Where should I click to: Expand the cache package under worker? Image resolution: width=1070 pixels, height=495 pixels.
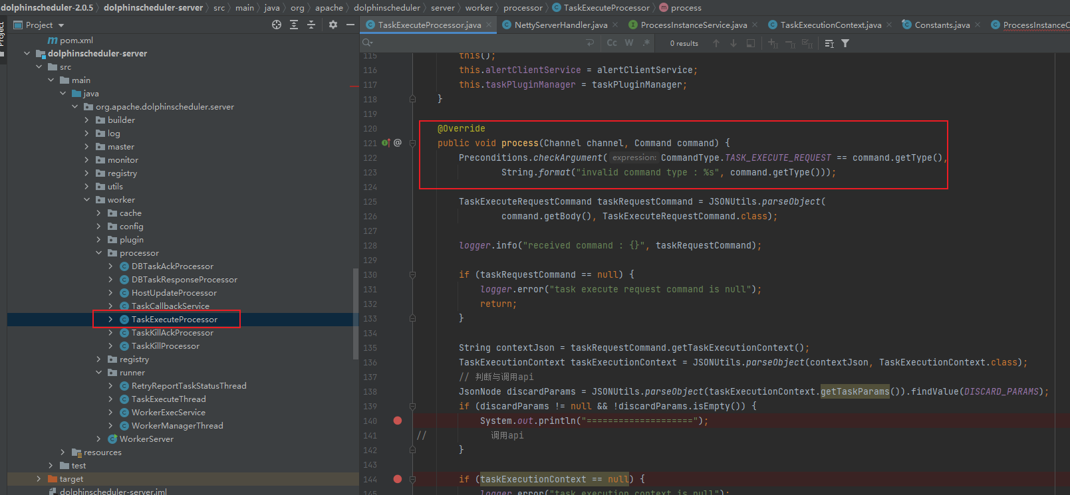click(98, 213)
